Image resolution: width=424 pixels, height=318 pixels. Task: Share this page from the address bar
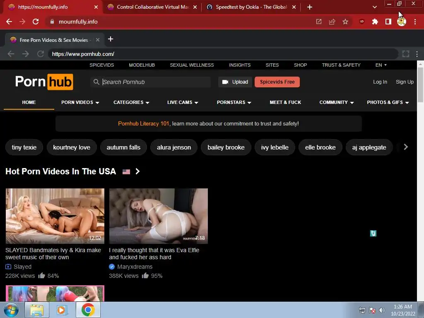332,22
